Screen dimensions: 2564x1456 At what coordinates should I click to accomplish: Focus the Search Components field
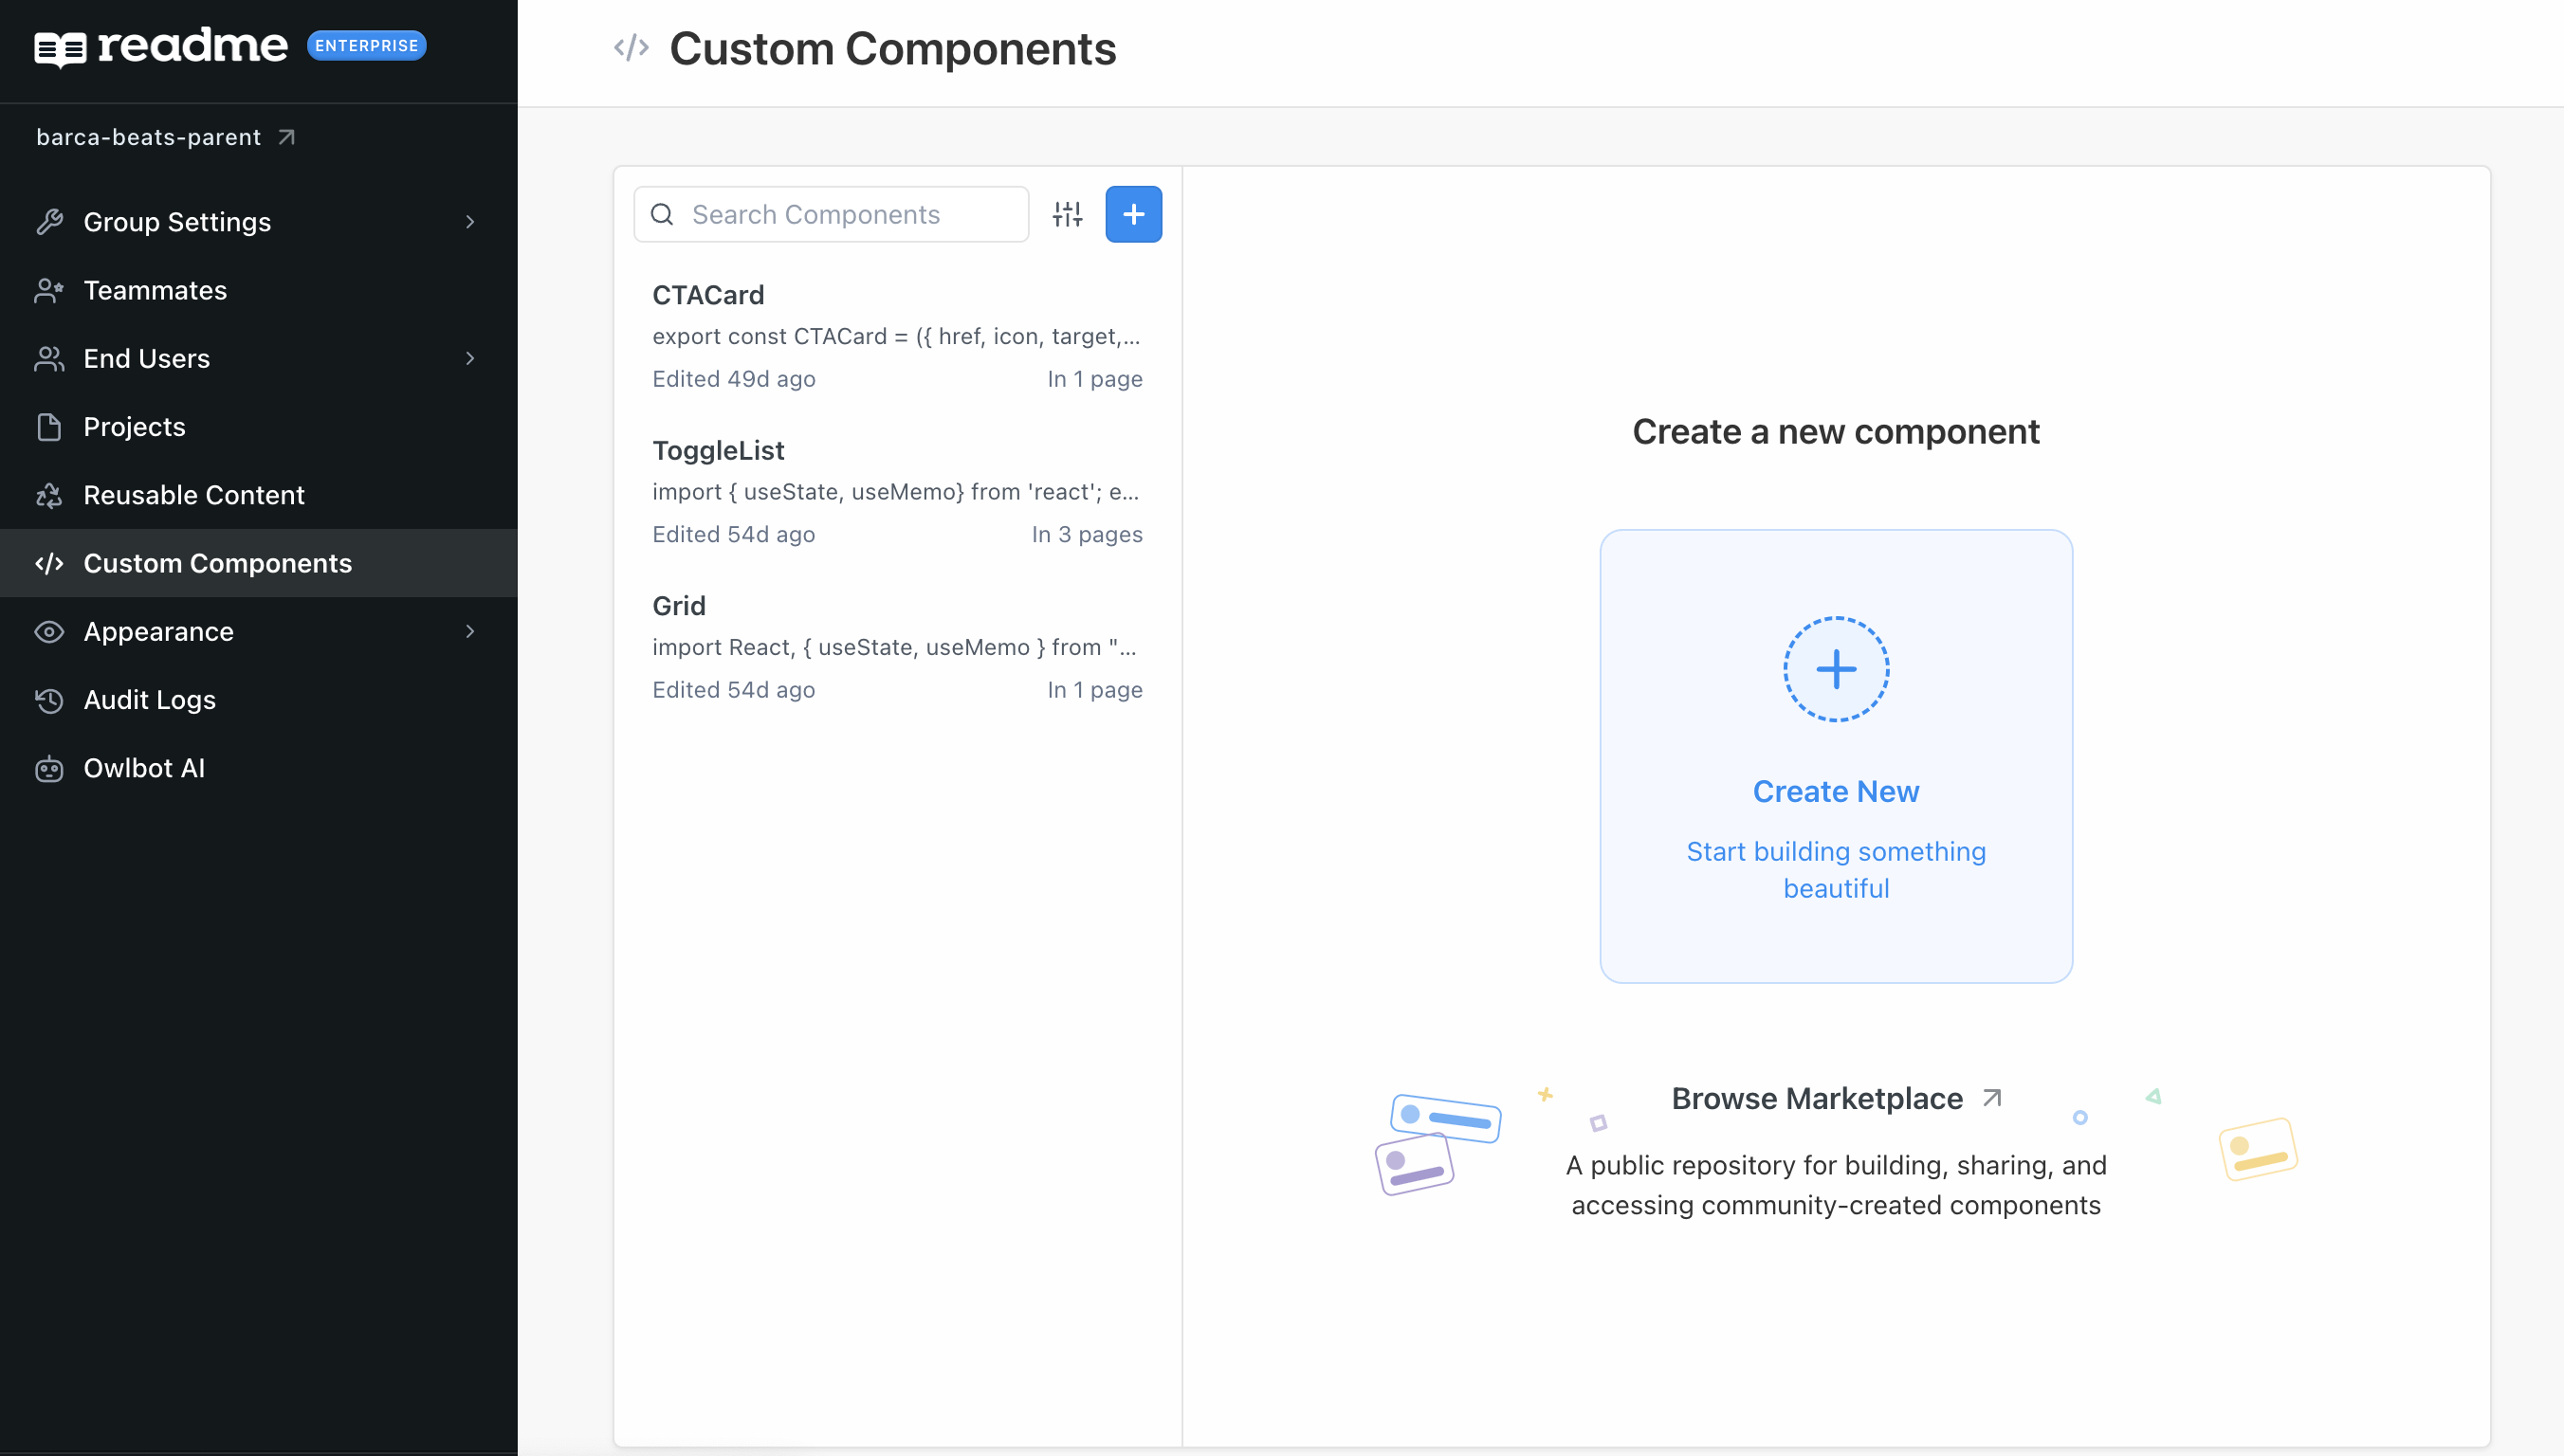click(831, 214)
